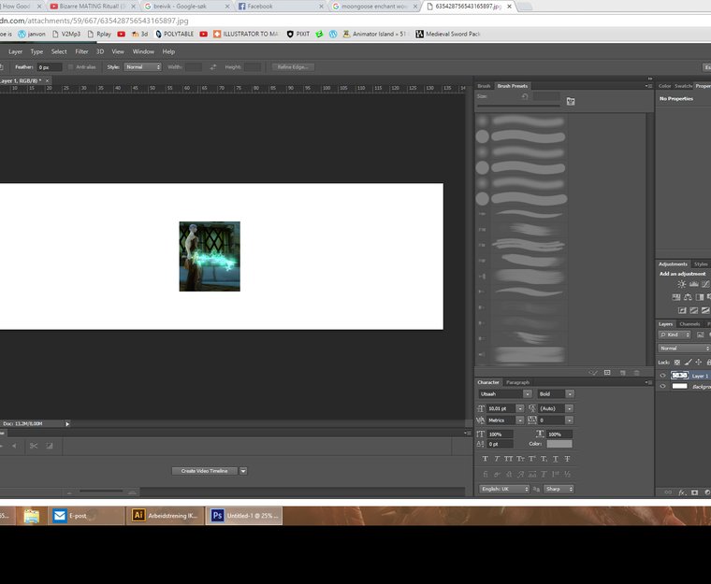This screenshot has width=711, height=584.
Task: Click the Brightness/Contrast adjustment icon
Action: coord(682,284)
